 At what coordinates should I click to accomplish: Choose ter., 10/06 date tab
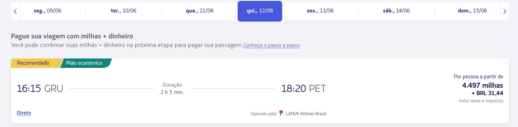click(x=124, y=11)
